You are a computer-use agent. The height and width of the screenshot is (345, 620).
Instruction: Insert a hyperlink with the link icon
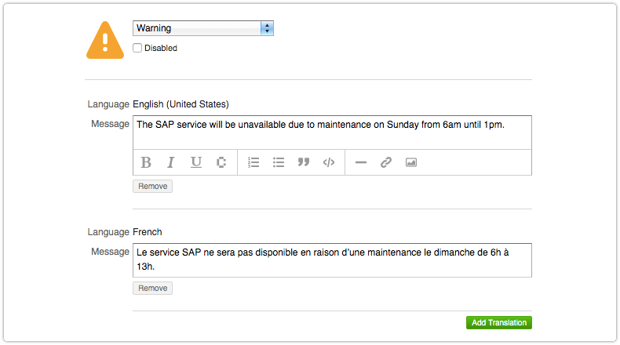[x=386, y=162]
